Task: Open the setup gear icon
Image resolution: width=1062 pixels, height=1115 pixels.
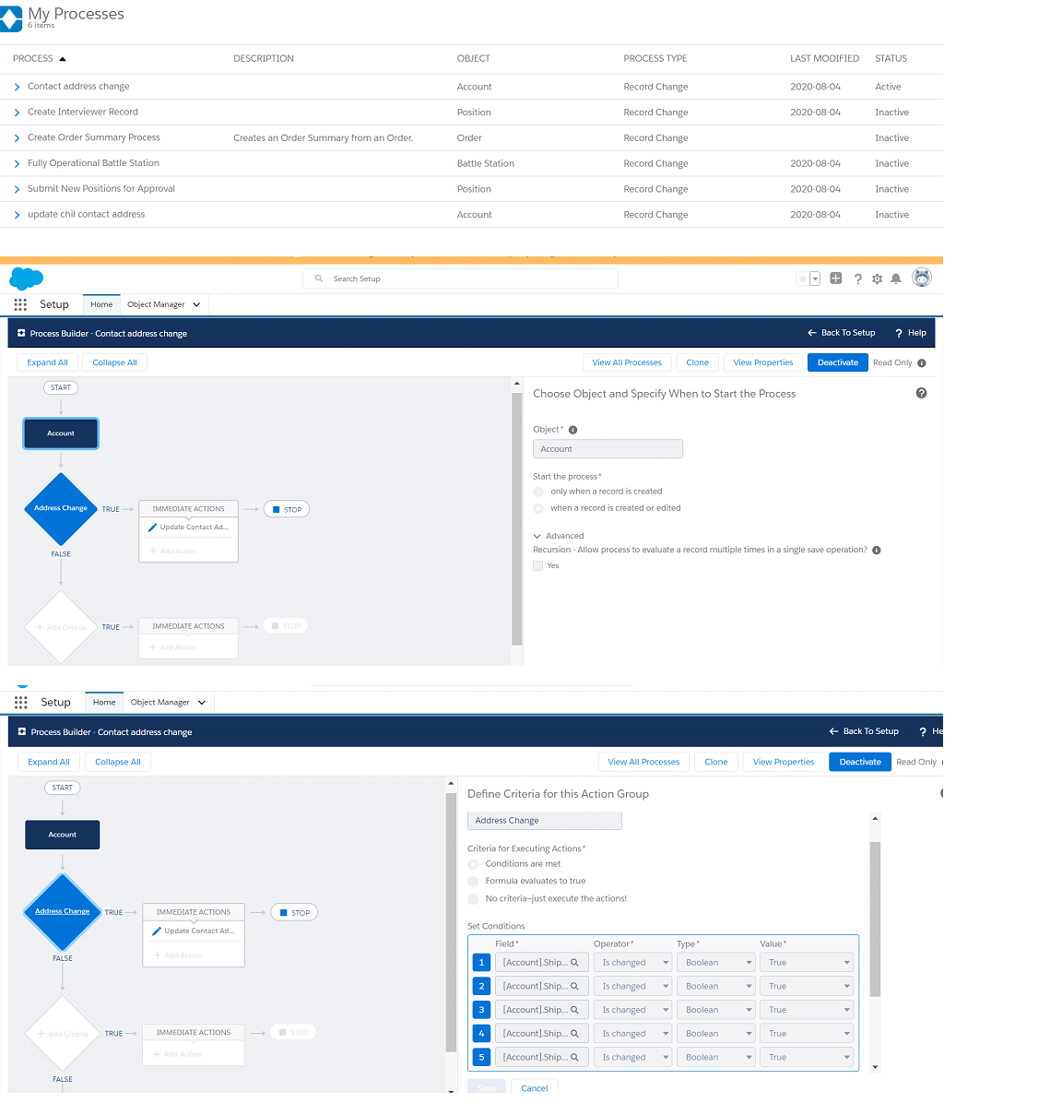Action: point(877,279)
